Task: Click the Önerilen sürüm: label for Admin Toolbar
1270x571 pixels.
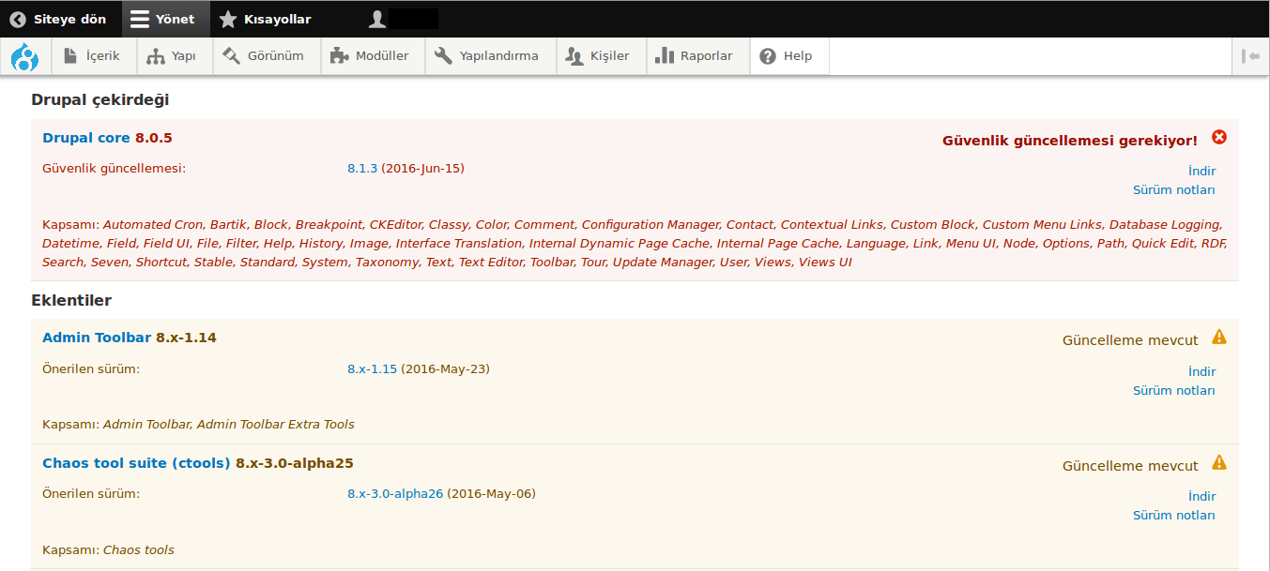Action: point(91,369)
